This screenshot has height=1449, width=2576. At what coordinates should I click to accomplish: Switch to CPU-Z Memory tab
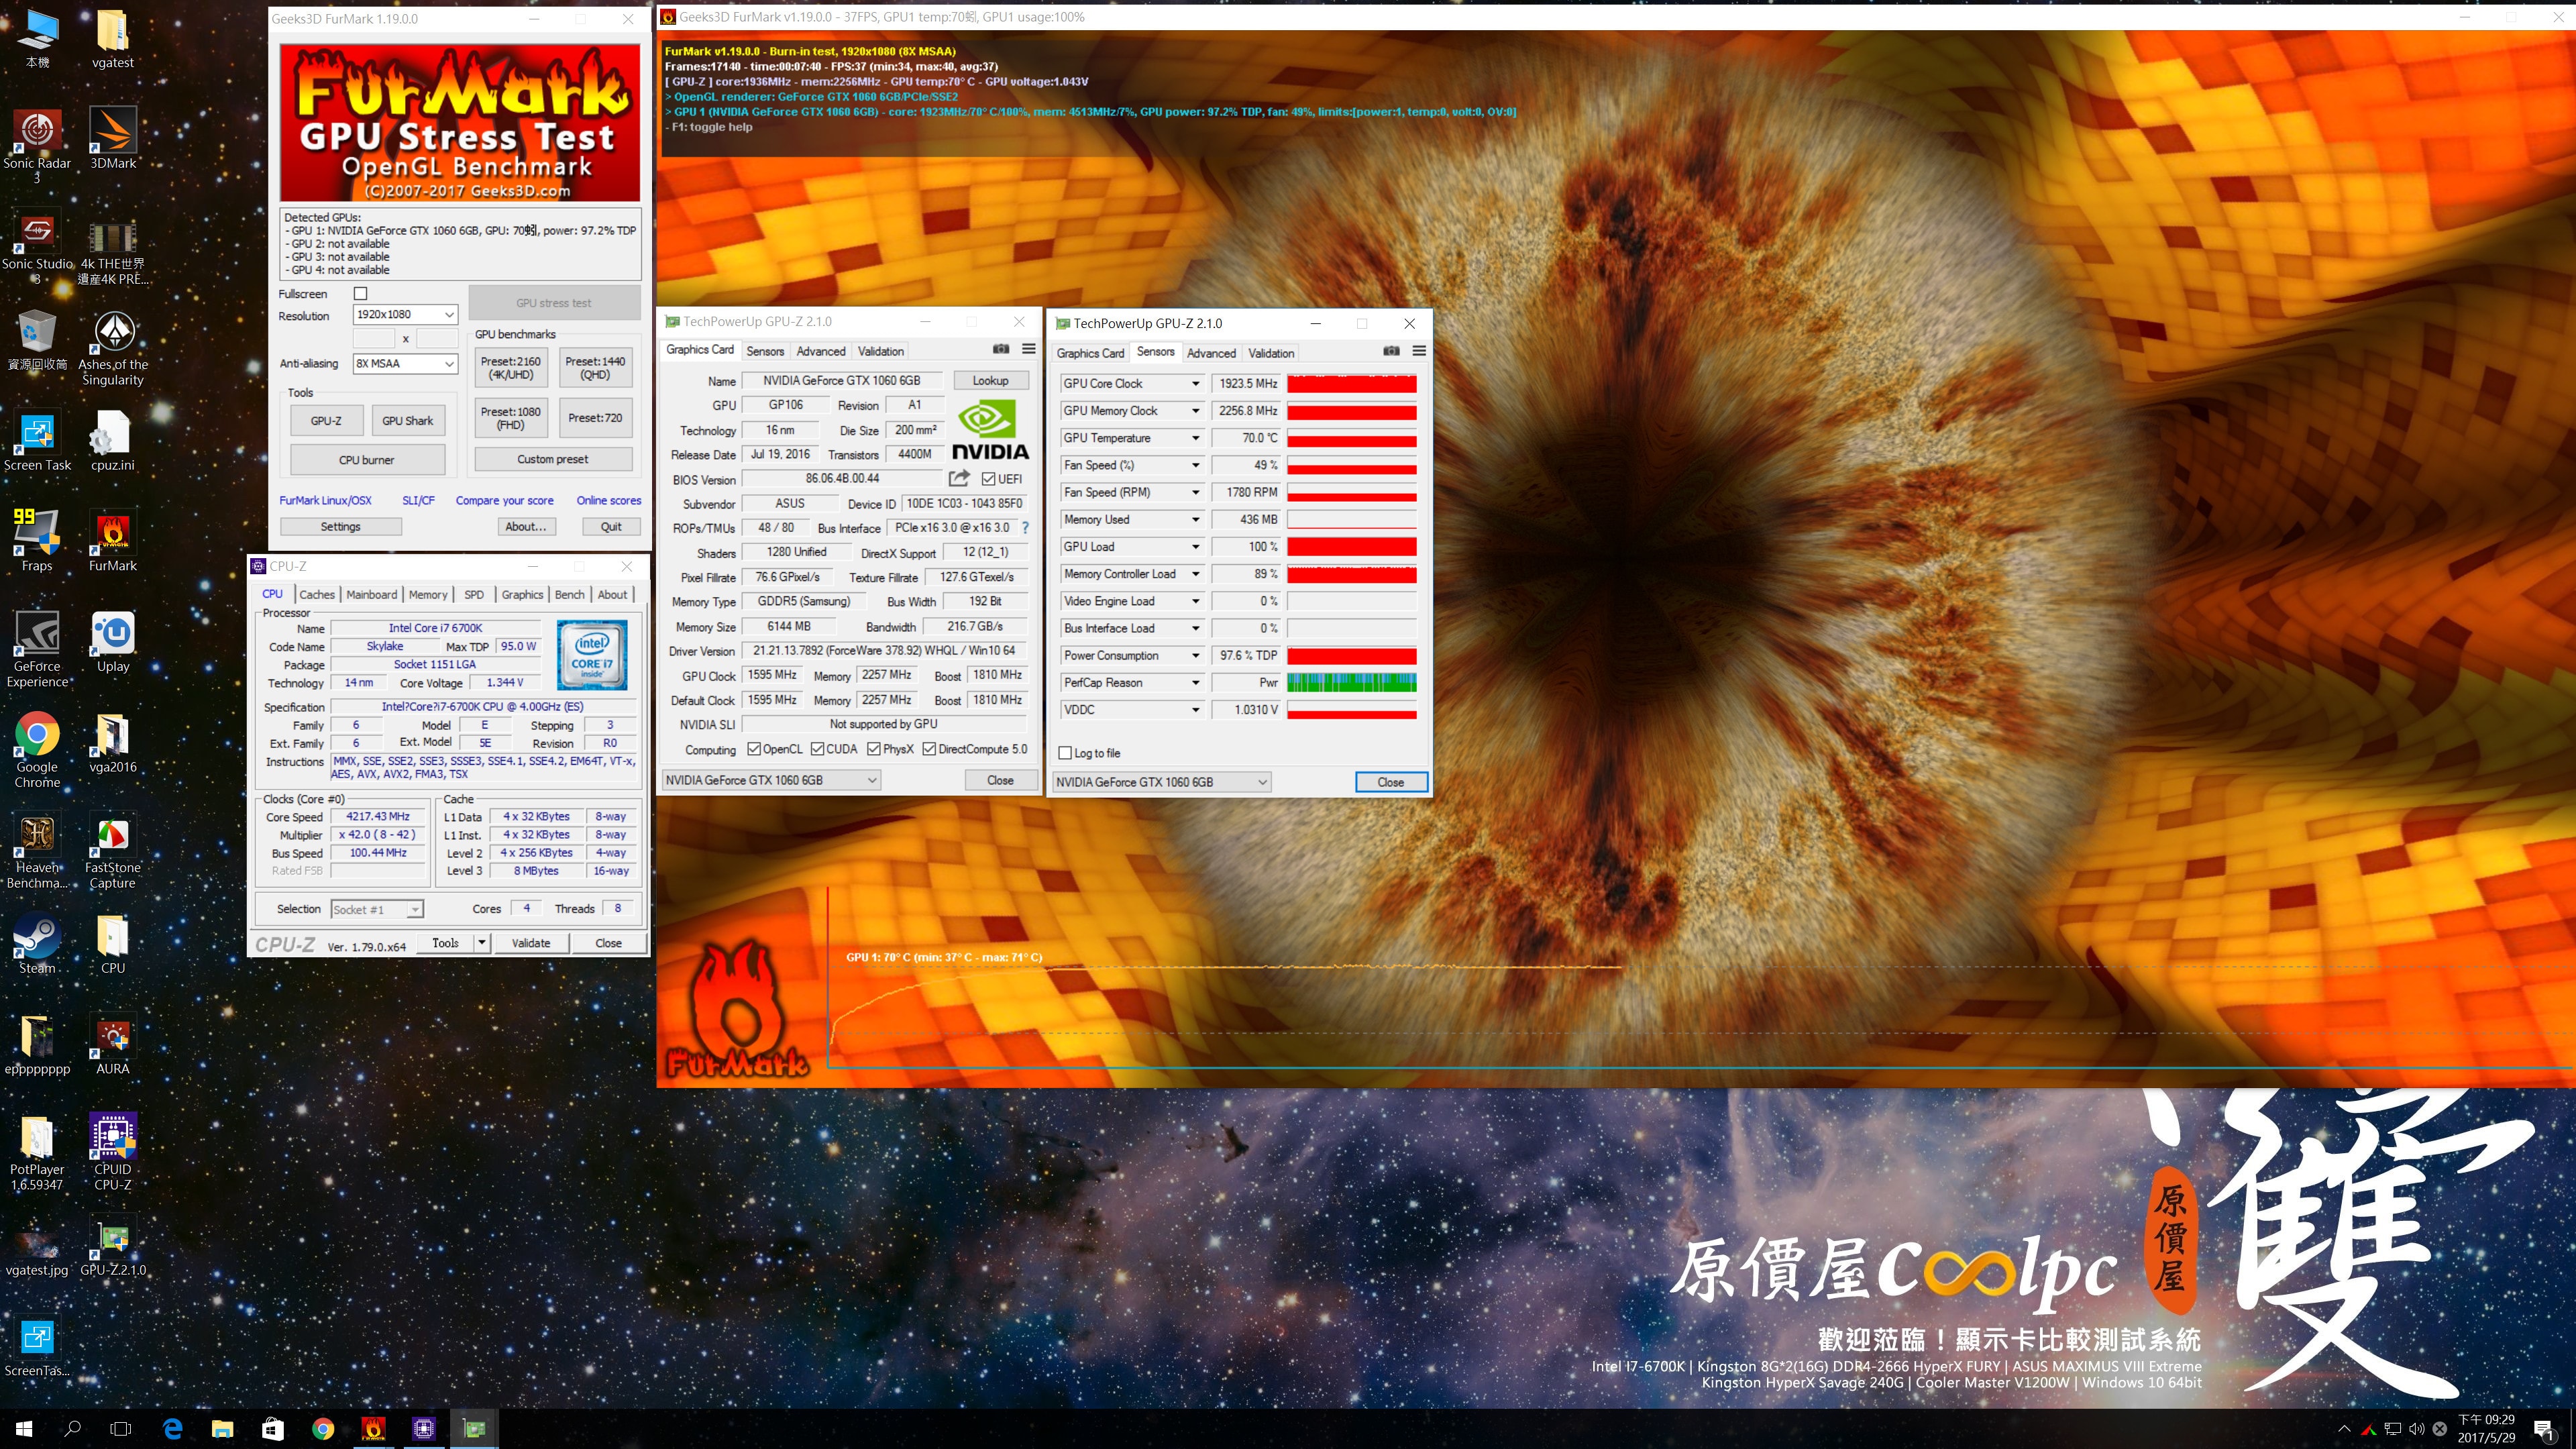pos(428,594)
